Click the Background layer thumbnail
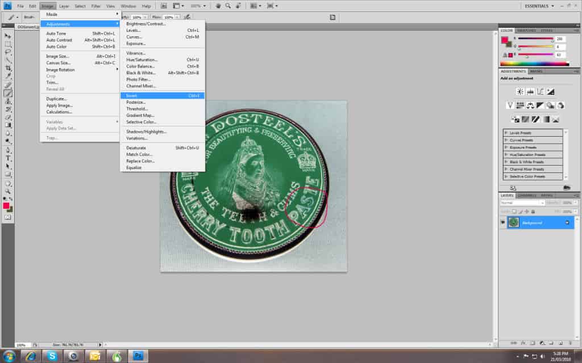This screenshot has width=582, height=363. [x=513, y=222]
